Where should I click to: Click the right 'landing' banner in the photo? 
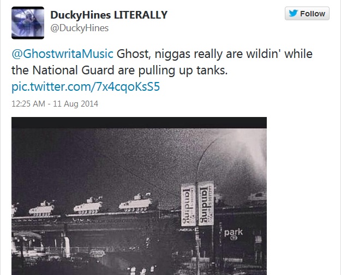point(206,203)
